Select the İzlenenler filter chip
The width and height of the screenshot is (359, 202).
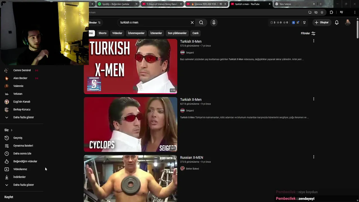tap(156, 33)
